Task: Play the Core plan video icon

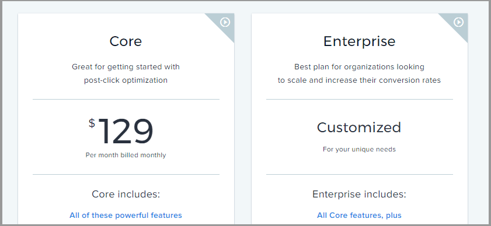Action: [225, 22]
